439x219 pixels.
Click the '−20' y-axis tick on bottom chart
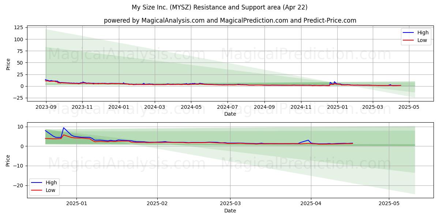pyautogui.click(x=18, y=185)
